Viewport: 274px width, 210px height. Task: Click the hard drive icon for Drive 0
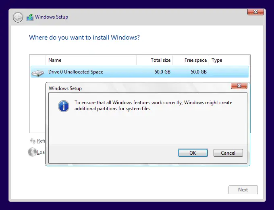(x=38, y=73)
